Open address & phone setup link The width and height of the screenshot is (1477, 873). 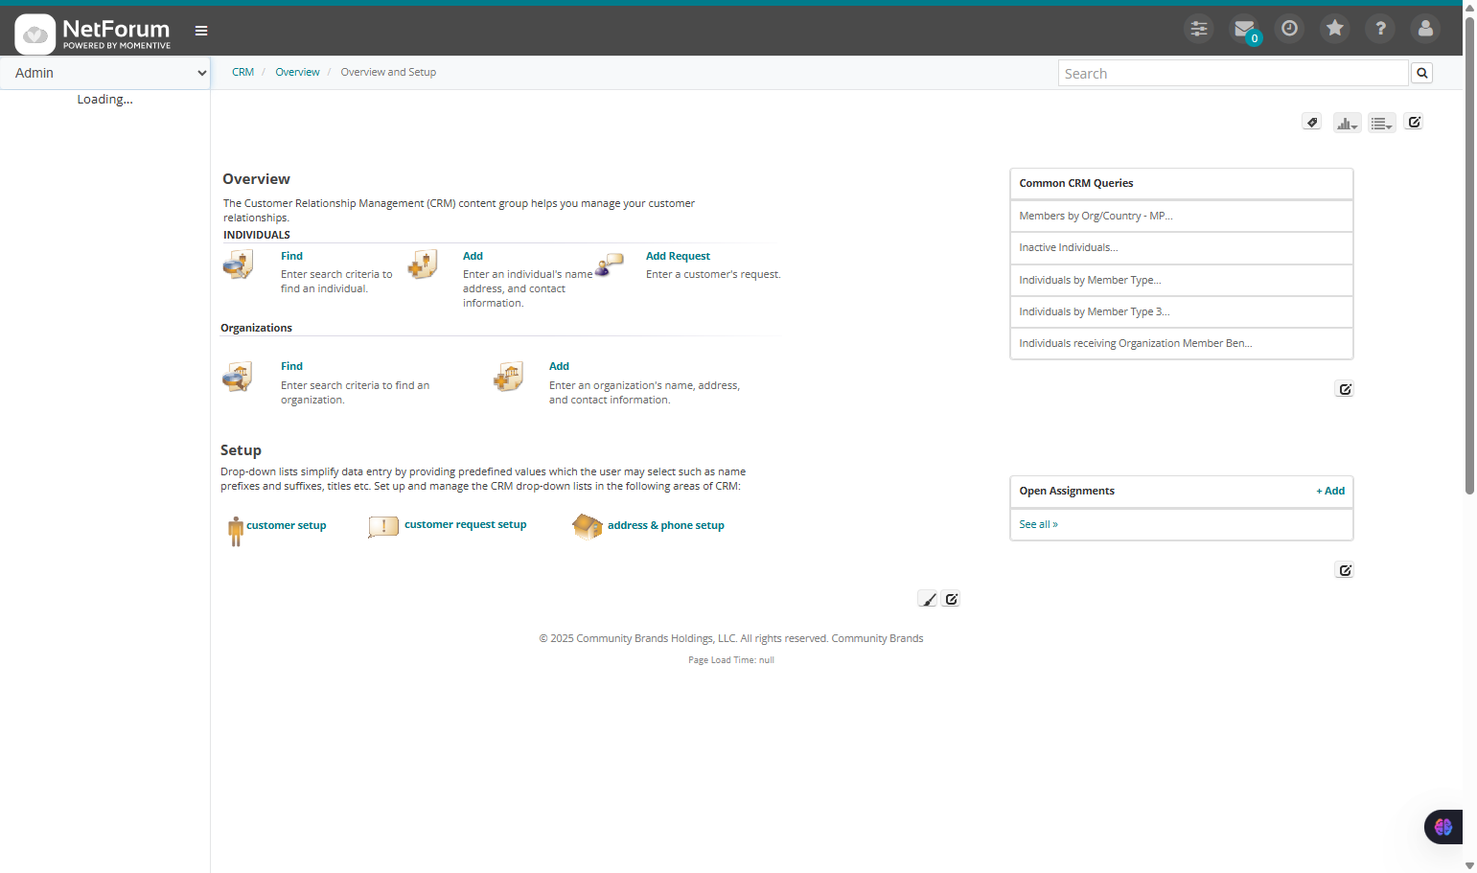pos(666,525)
